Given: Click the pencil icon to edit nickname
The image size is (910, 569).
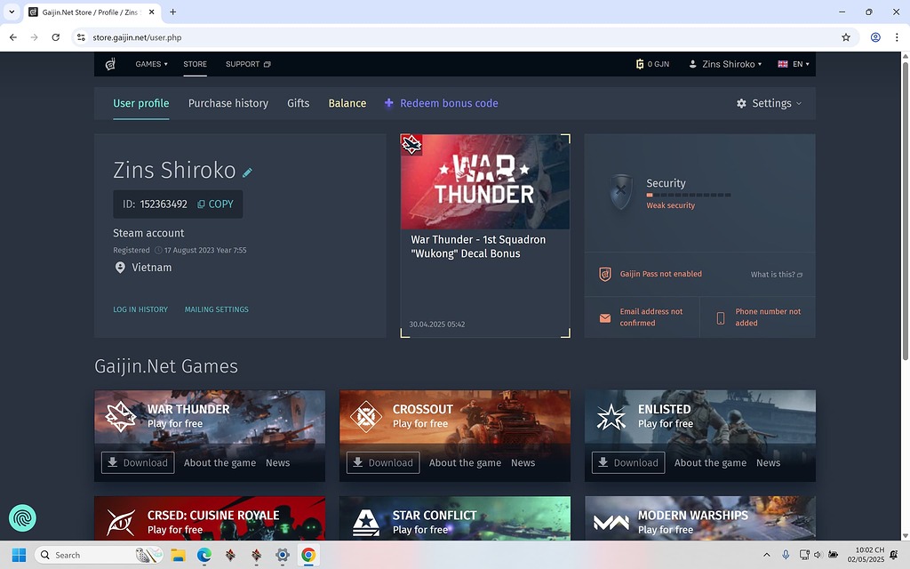Looking at the screenshot, I should pos(247,172).
